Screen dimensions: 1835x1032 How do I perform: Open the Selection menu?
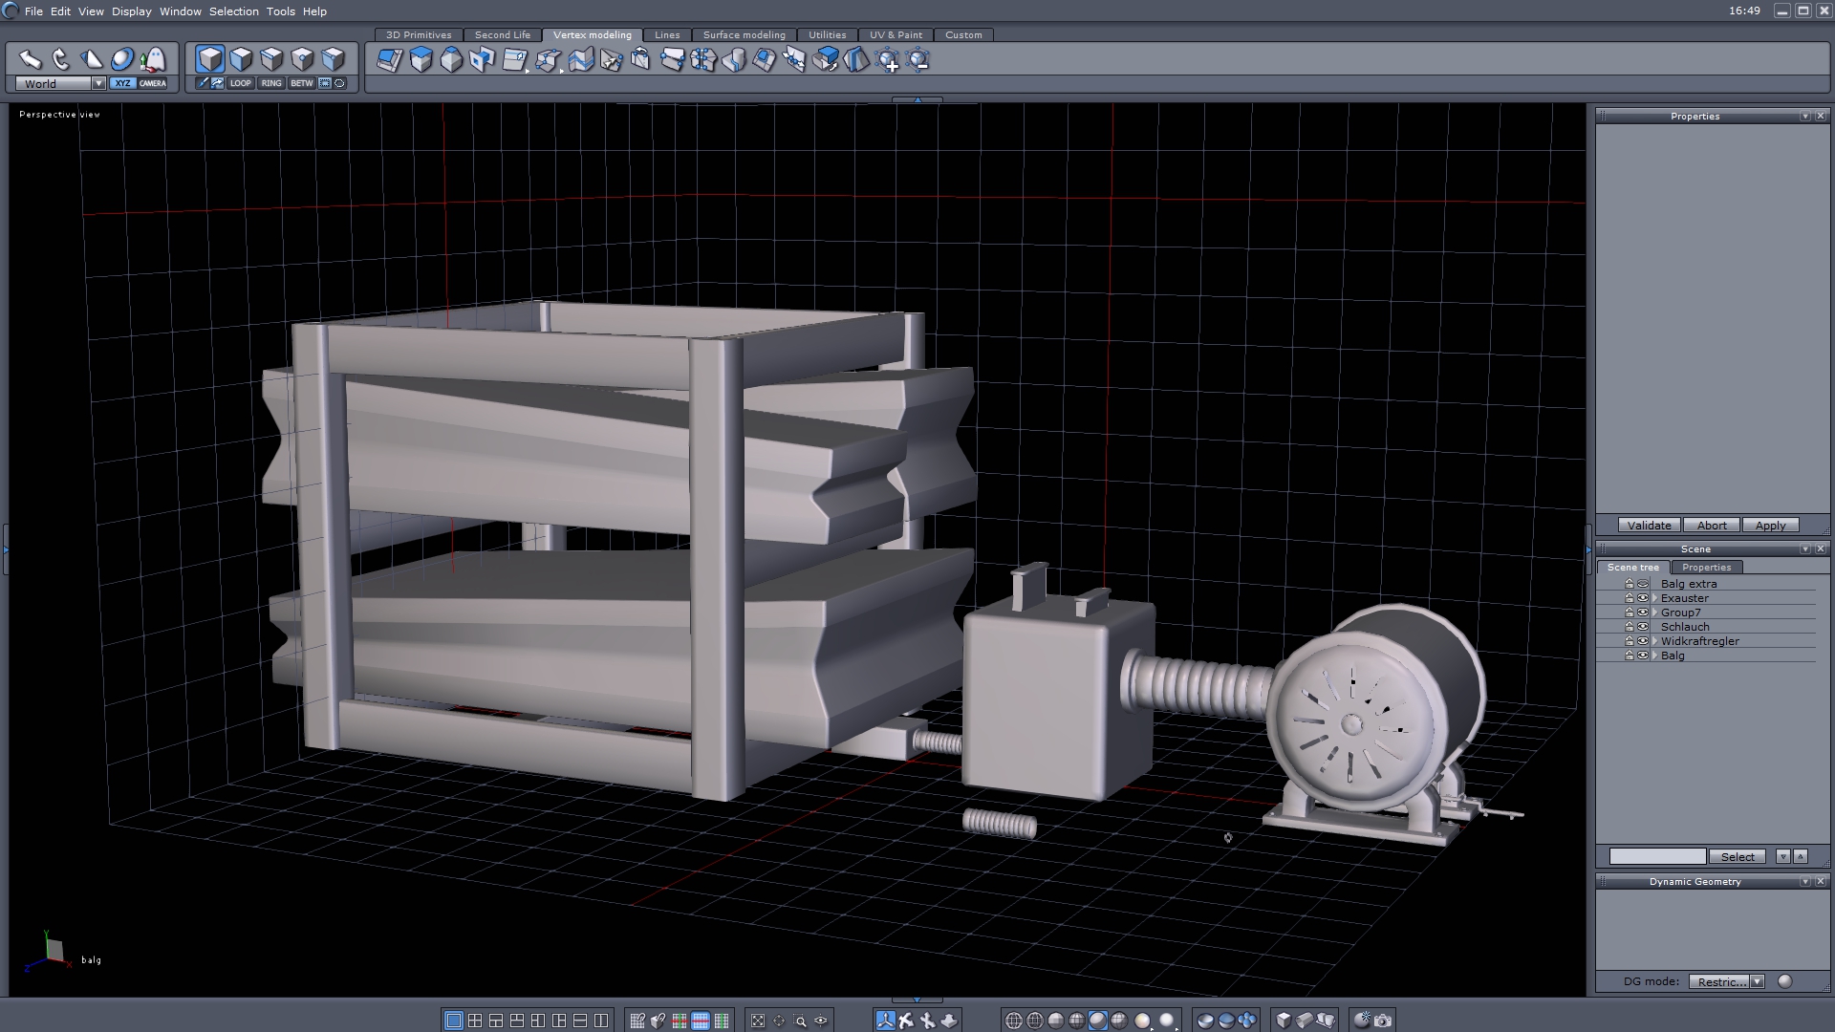coord(233,11)
